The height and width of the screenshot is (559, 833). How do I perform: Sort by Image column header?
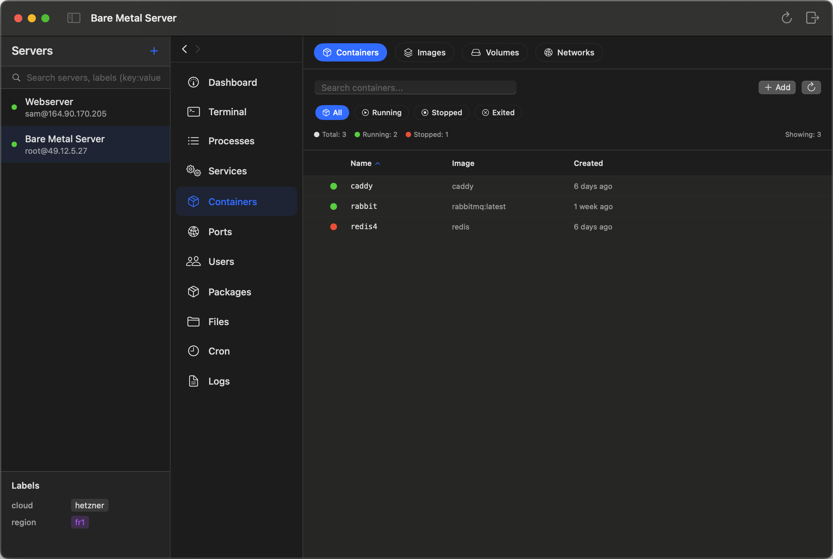pos(463,163)
